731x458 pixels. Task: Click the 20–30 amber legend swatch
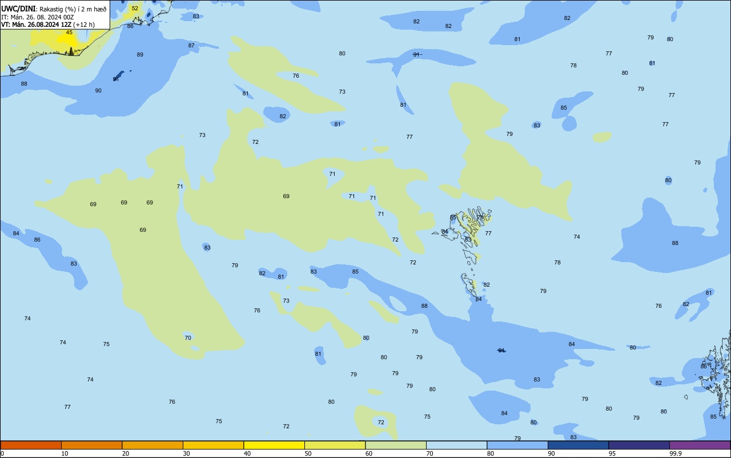point(152,445)
